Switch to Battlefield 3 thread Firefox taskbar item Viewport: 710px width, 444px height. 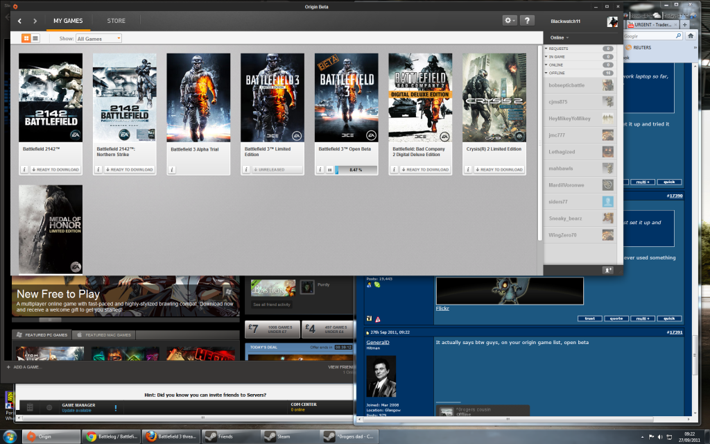click(x=171, y=436)
